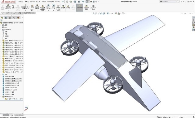Open the PropertyManager panel tab icon
Image resolution: width=195 pixels, height=118 pixels.
tap(6, 18)
